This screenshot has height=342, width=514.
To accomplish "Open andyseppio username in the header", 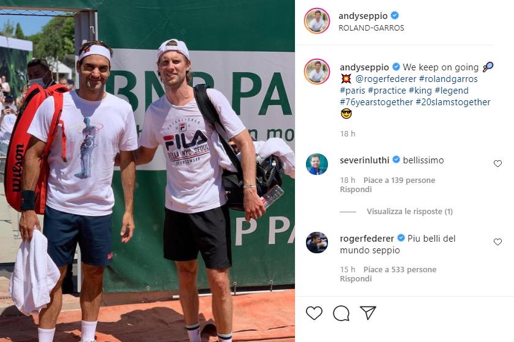I will coord(363,16).
